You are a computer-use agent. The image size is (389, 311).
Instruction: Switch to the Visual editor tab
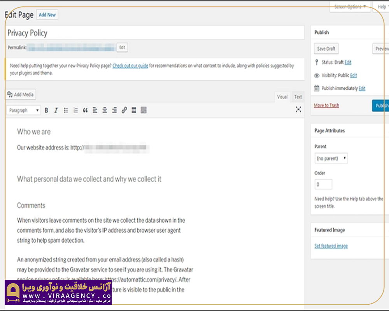(x=282, y=97)
